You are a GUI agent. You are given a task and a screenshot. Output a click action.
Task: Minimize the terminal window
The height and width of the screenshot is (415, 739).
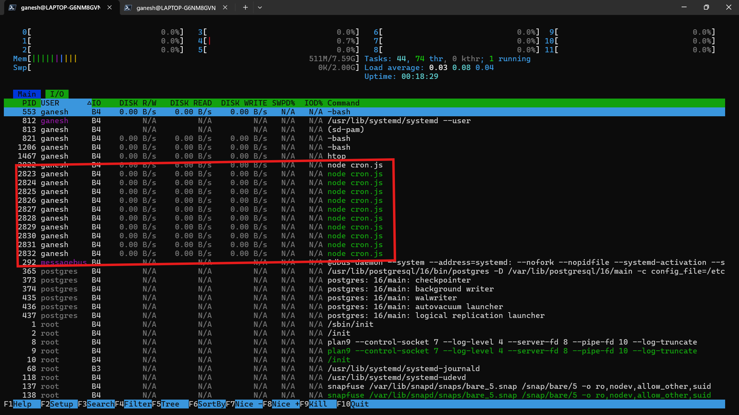tap(684, 7)
